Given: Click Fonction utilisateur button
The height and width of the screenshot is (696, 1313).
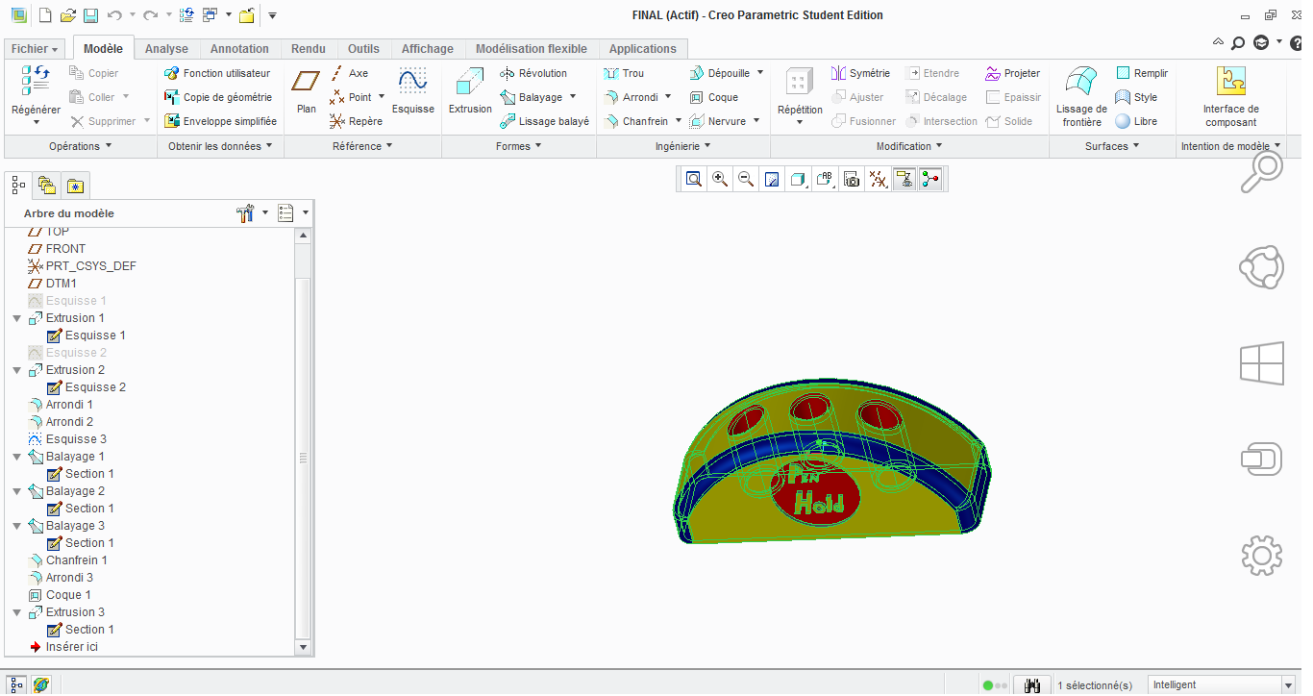Looking at the screenshot, I should 217,73.
